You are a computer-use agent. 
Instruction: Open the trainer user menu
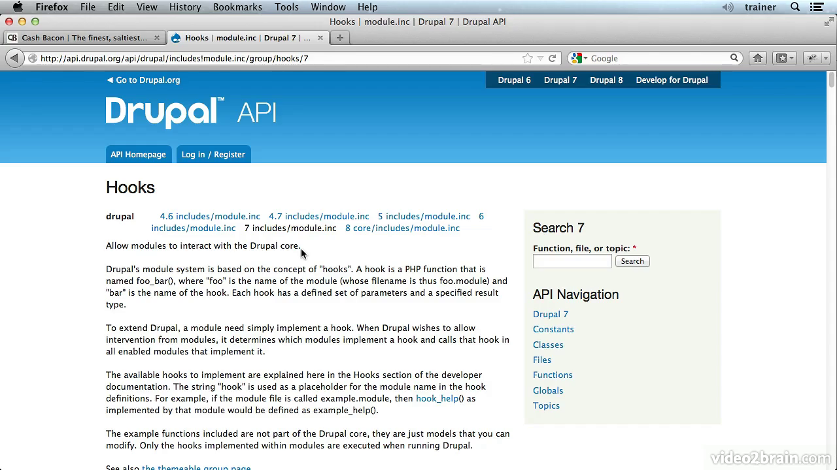point(760,7)
